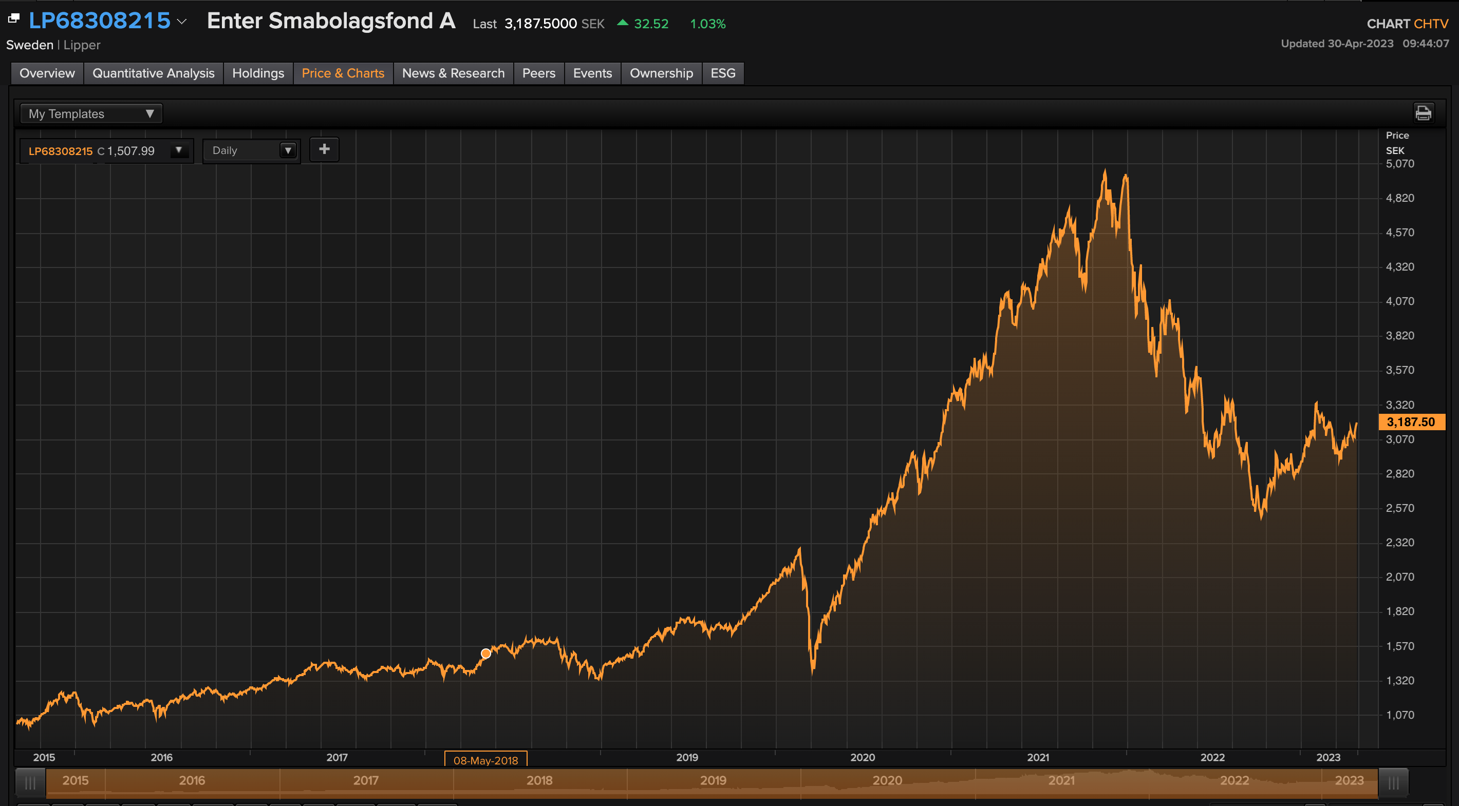Click the CHTV chart link

(1431, 24)
